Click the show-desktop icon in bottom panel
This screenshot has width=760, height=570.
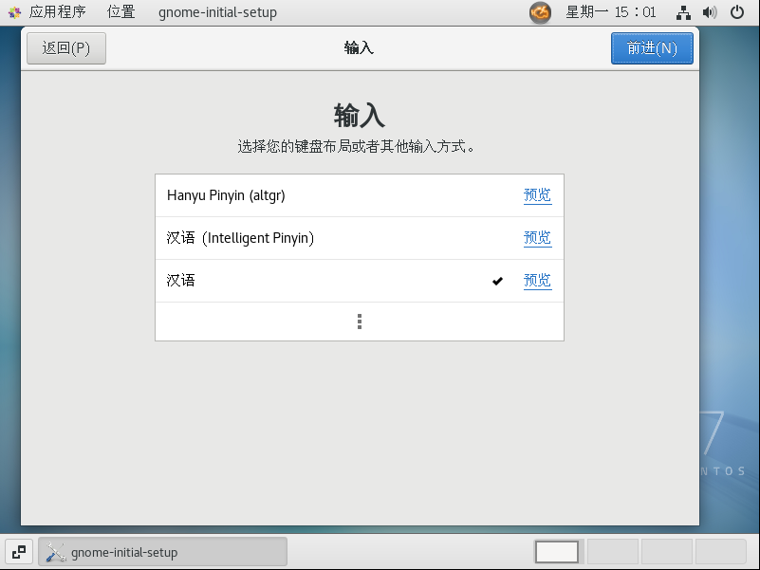(x=19, y=552)
